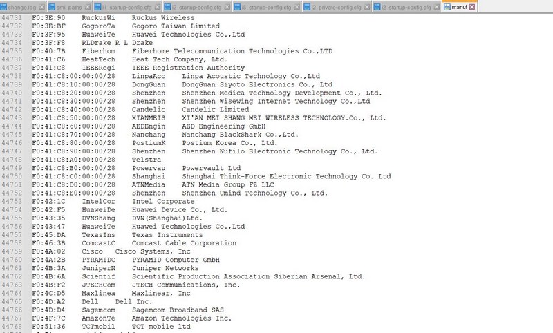
Task: Click 'XI'AN MEI SHANG MEI WIRELESS' entry
Action: (284, 118)
